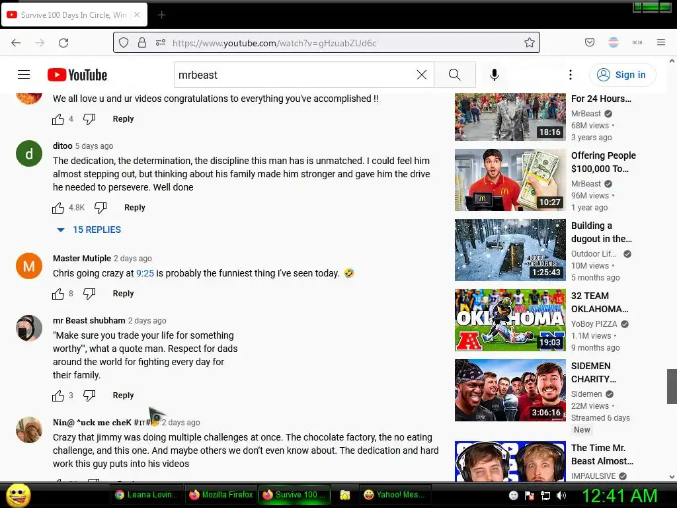This screenshot has width=677, height=508.
Task: Reload the current YouTube page
Action: tap(63, 43)
